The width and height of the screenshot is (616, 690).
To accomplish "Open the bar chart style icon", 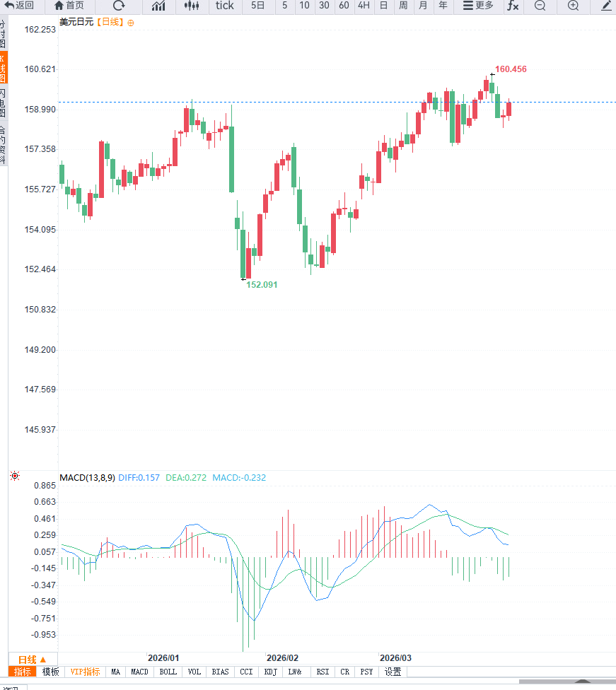I will click(158, 6).
